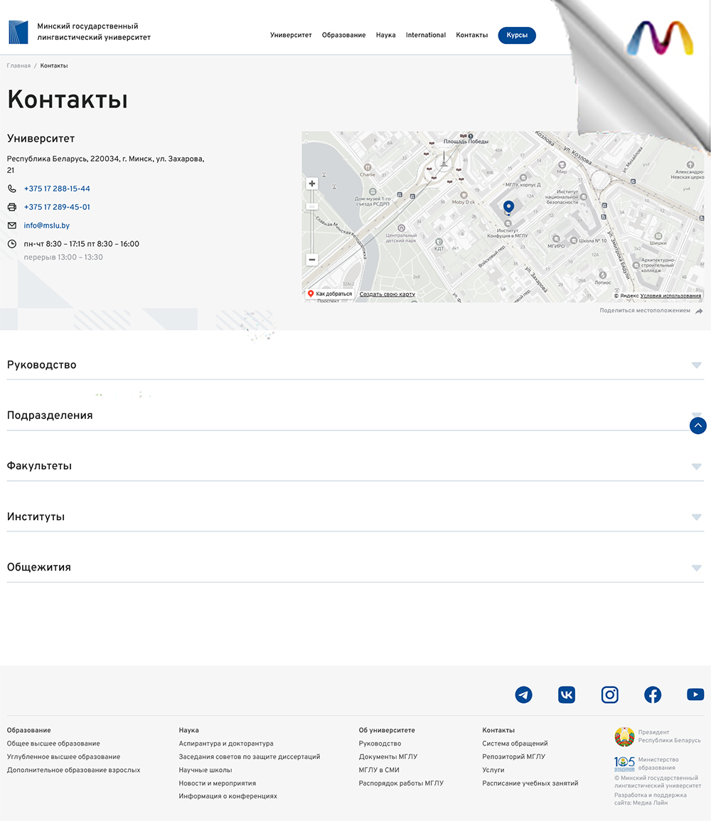711x821 pixels.
Task: Open the Образование menu
Action: pos(343,35)
